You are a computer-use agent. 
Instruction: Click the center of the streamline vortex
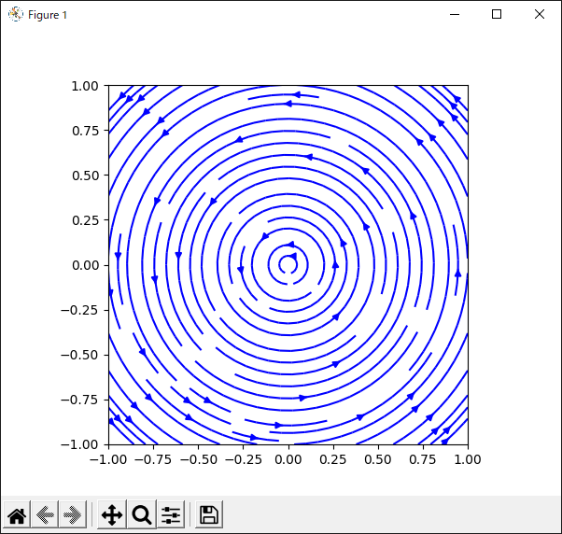pos(288,264)
